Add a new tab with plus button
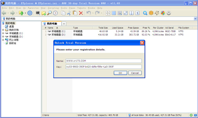Image resolution: width=198 pixels, height=118 pixels. point(64,24)
